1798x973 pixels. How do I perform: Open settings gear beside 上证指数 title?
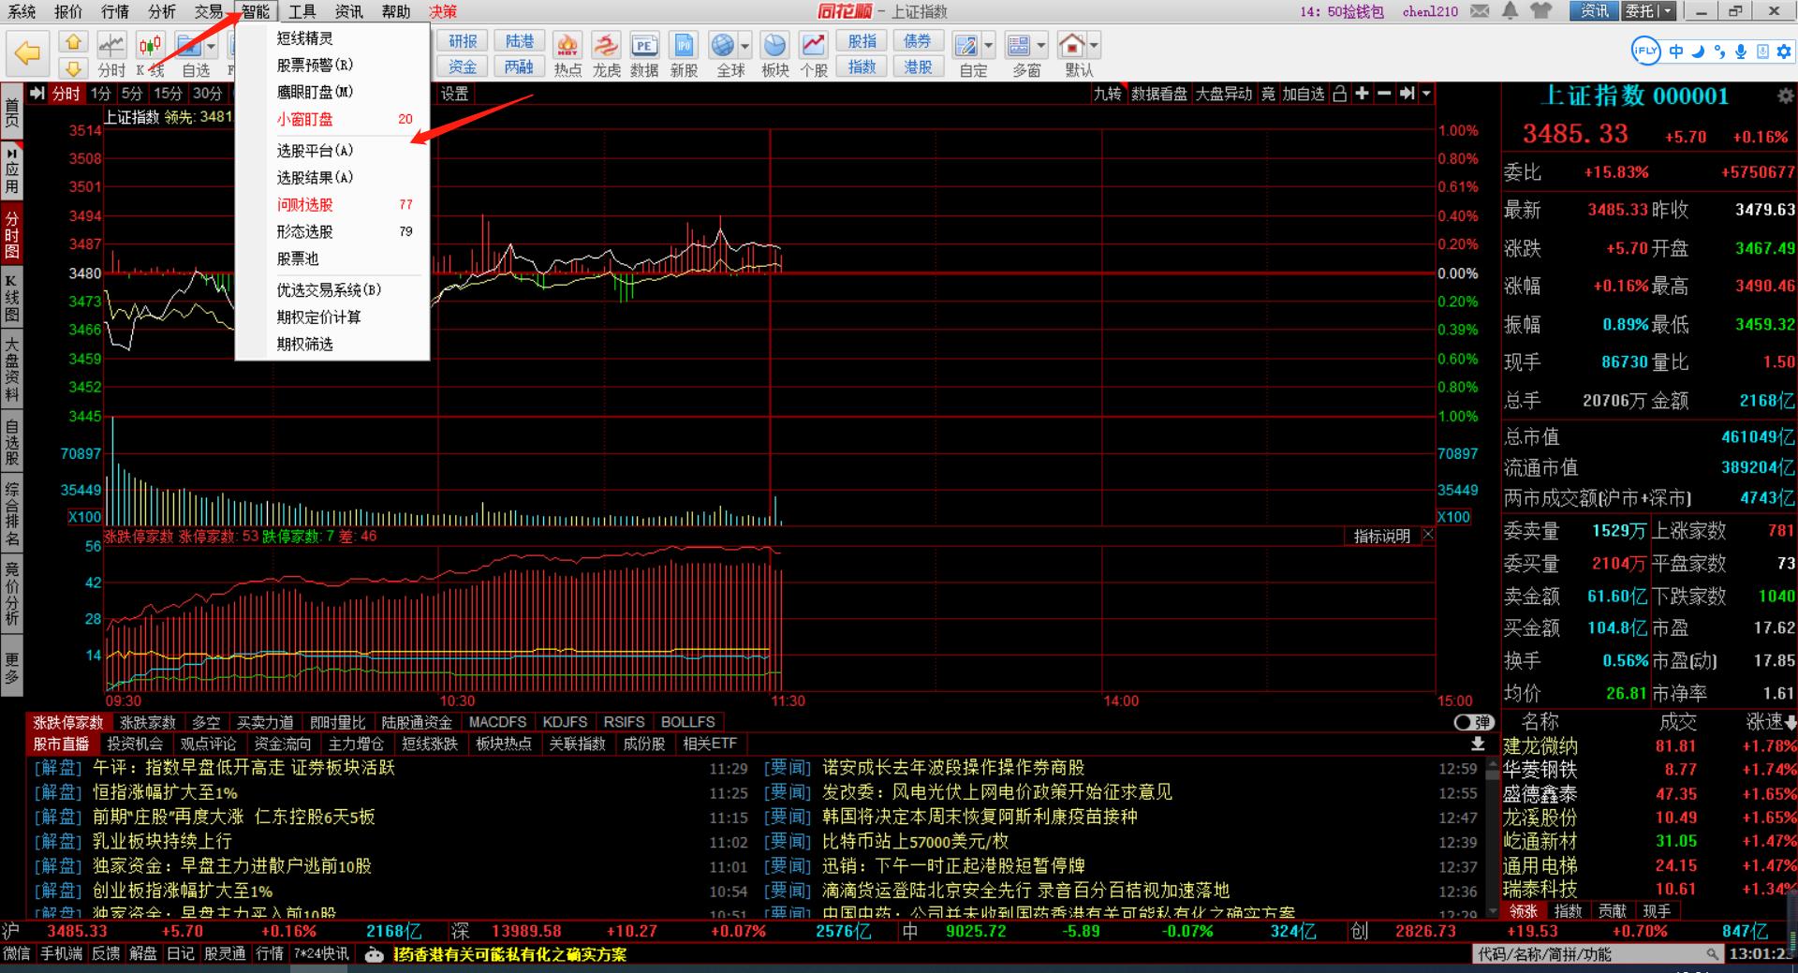point(1785,96)
